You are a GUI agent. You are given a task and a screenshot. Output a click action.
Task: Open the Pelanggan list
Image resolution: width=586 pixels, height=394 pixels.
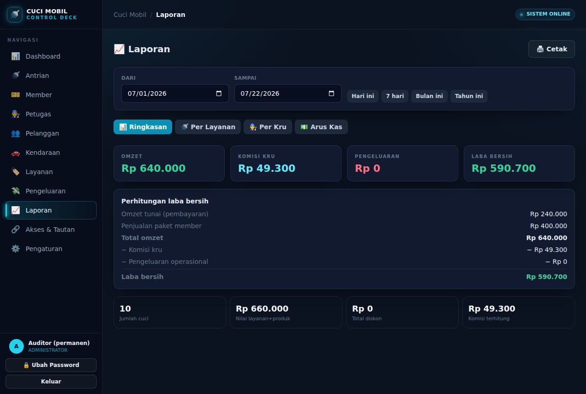pyautogui.click(x=51, y=133)
